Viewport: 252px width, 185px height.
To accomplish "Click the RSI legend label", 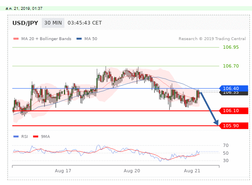I will [x=25, y=137].
